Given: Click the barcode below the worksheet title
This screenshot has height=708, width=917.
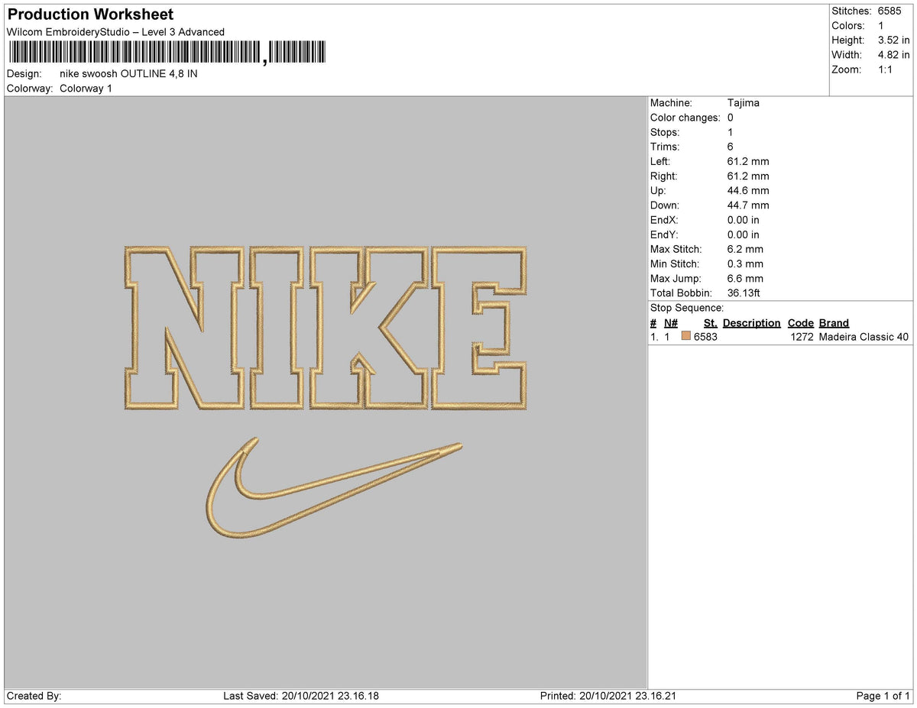Looking at the screenshot, I should tap(167, 53).
